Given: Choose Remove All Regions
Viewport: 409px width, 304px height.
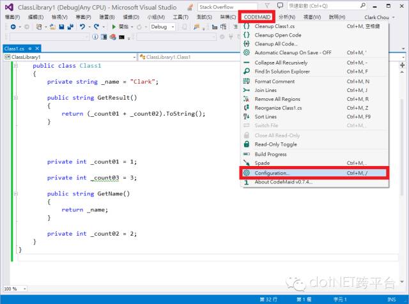Looking at the screenshot, I should point(314,99).
